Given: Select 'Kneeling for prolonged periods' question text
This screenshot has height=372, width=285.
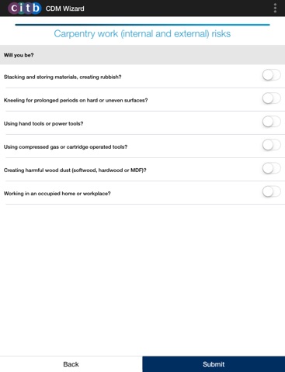Looking at the screenshot, I should click(75, 100).
